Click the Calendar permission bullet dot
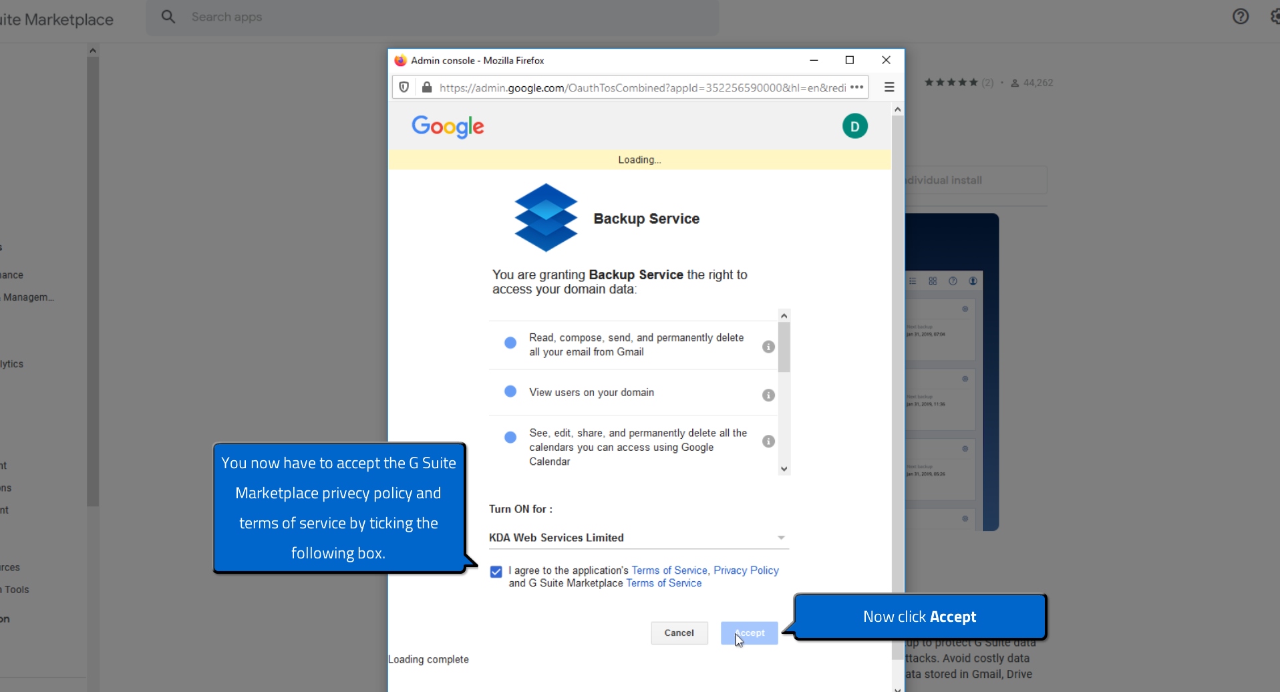 tap(510, 438)
